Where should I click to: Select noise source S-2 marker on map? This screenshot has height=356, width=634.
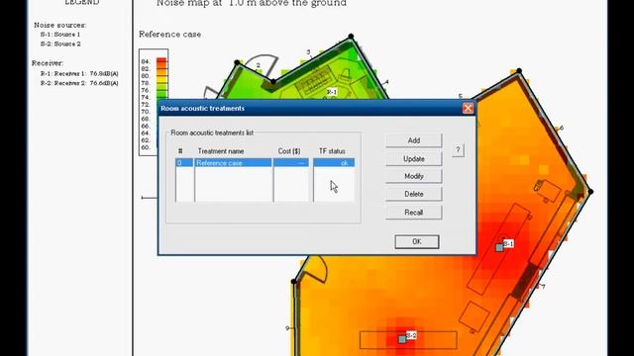pyautogui.click(x=402, y=339)
